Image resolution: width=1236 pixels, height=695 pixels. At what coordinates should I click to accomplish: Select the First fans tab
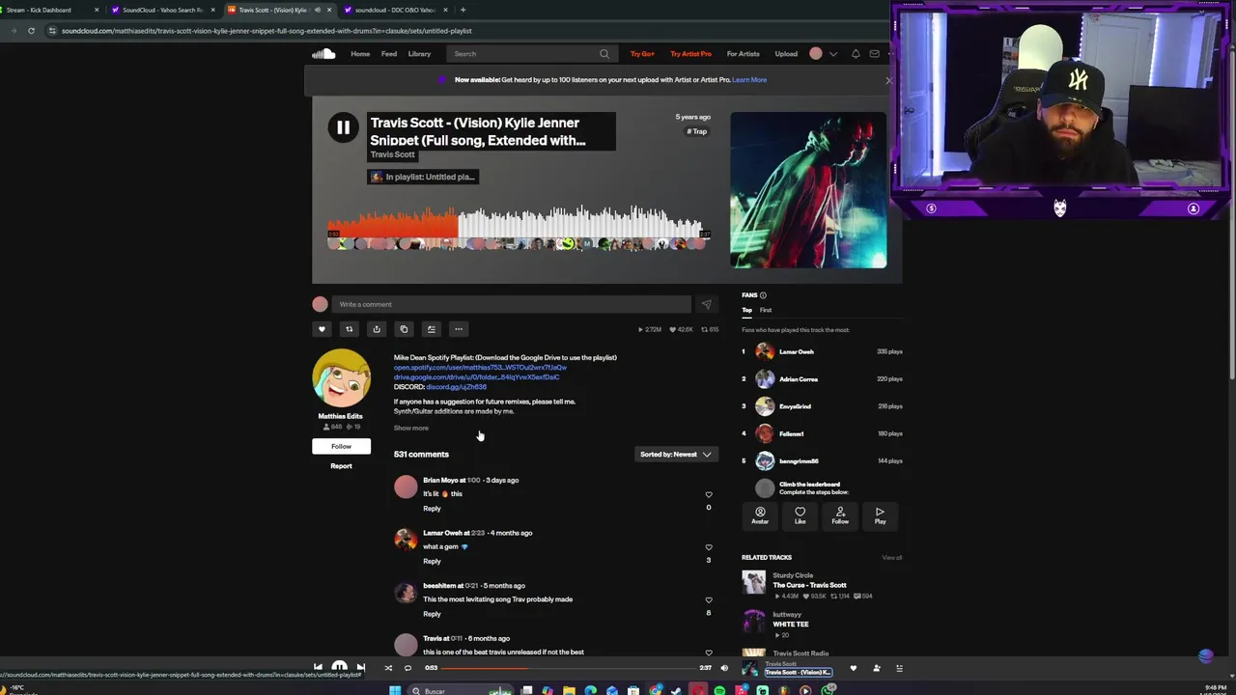(x=766, y=310)
